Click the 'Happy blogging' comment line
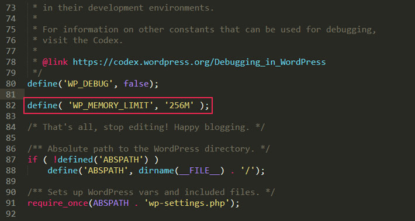415x221 pixels. pos(146,127)
